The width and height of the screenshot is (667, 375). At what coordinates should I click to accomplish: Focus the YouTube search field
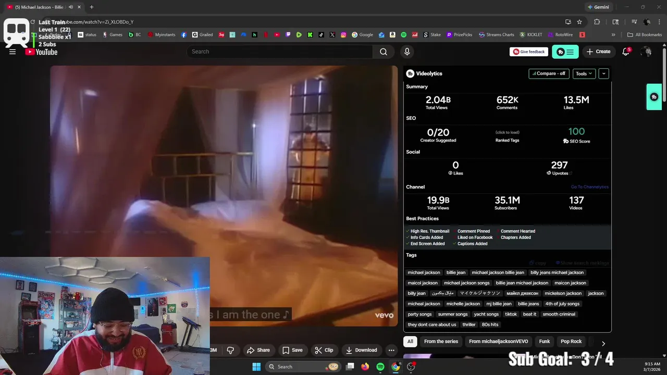click(x=280, y=52)
